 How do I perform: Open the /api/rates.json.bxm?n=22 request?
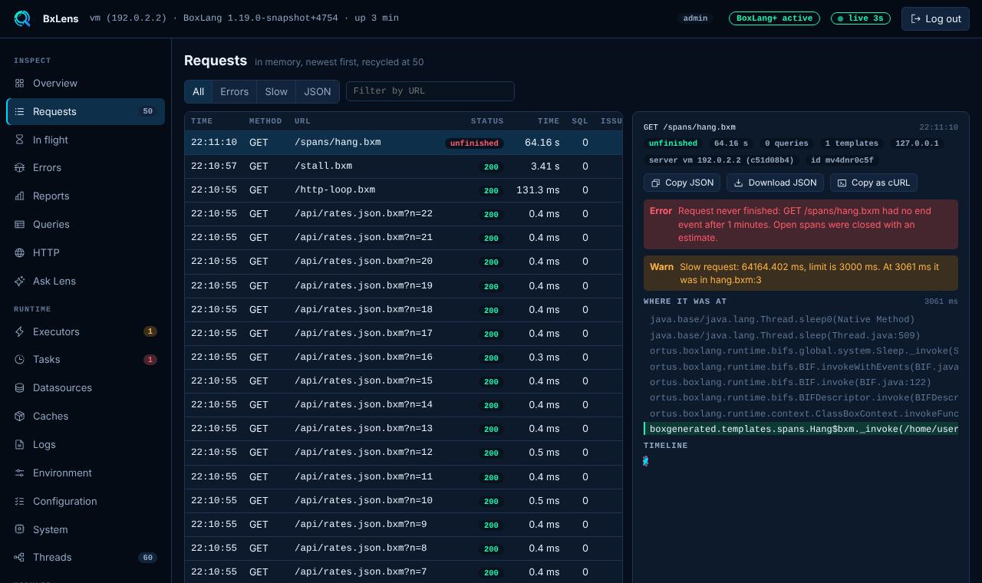click(404, 214)
